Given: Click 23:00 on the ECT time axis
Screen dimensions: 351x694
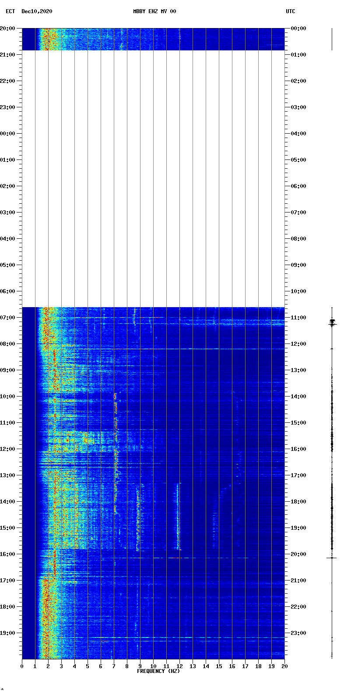Looking at the screenshot, I should [x=8, y=107].
